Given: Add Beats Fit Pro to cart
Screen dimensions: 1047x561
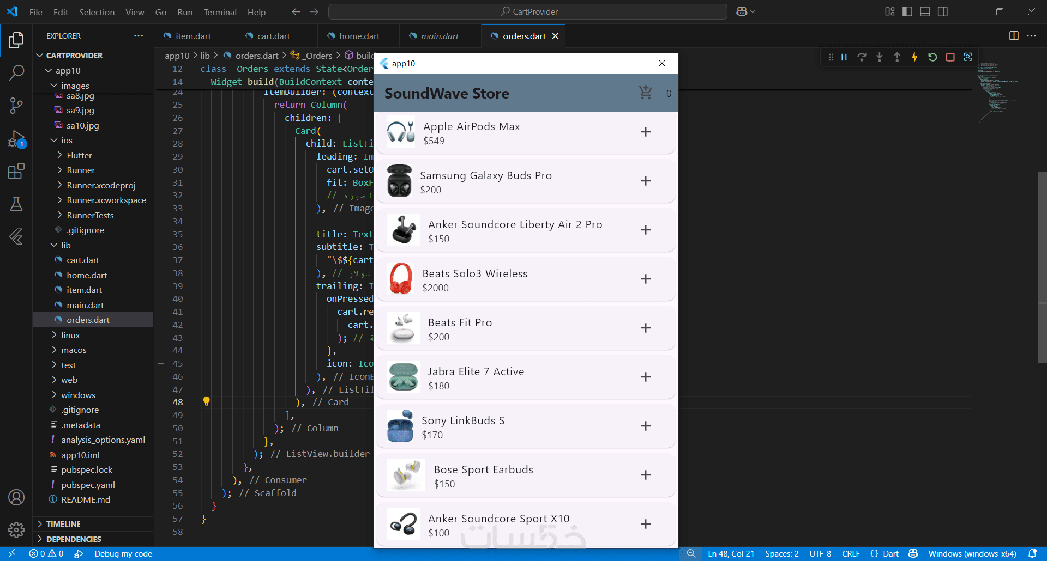Looking at the screenshot, I should pos(646,328).
